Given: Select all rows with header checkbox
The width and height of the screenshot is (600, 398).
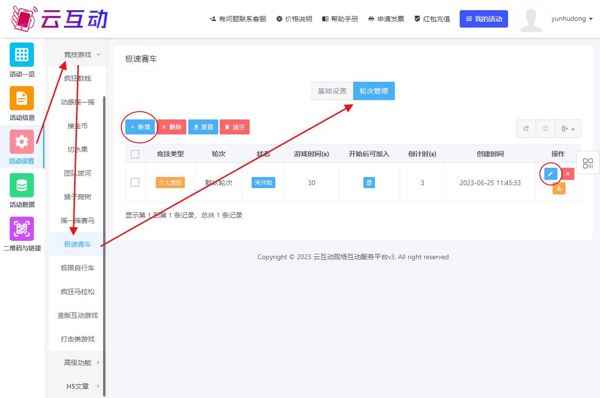Looking at the screenshot, I should (x=135, y=154).
